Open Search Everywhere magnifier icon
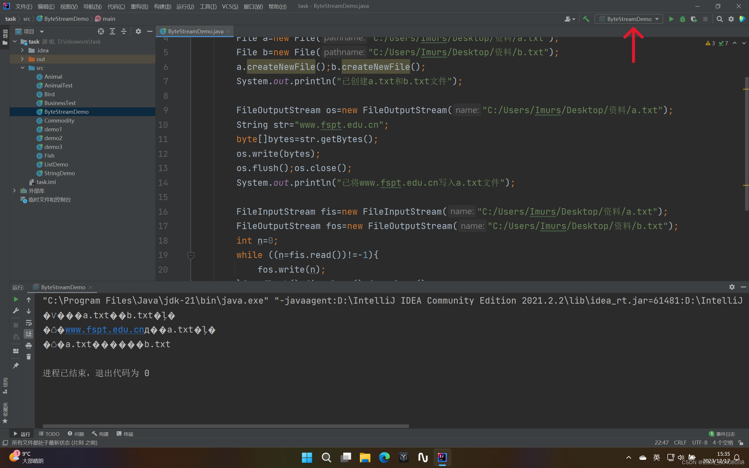This screenshot has height=468, width=749. pos(720,19)
